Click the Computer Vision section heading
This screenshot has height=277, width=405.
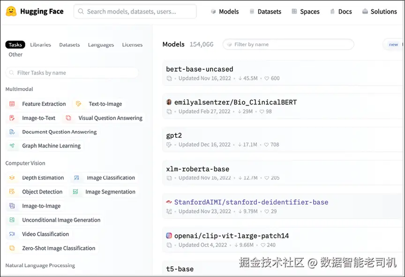click(25, 163)
